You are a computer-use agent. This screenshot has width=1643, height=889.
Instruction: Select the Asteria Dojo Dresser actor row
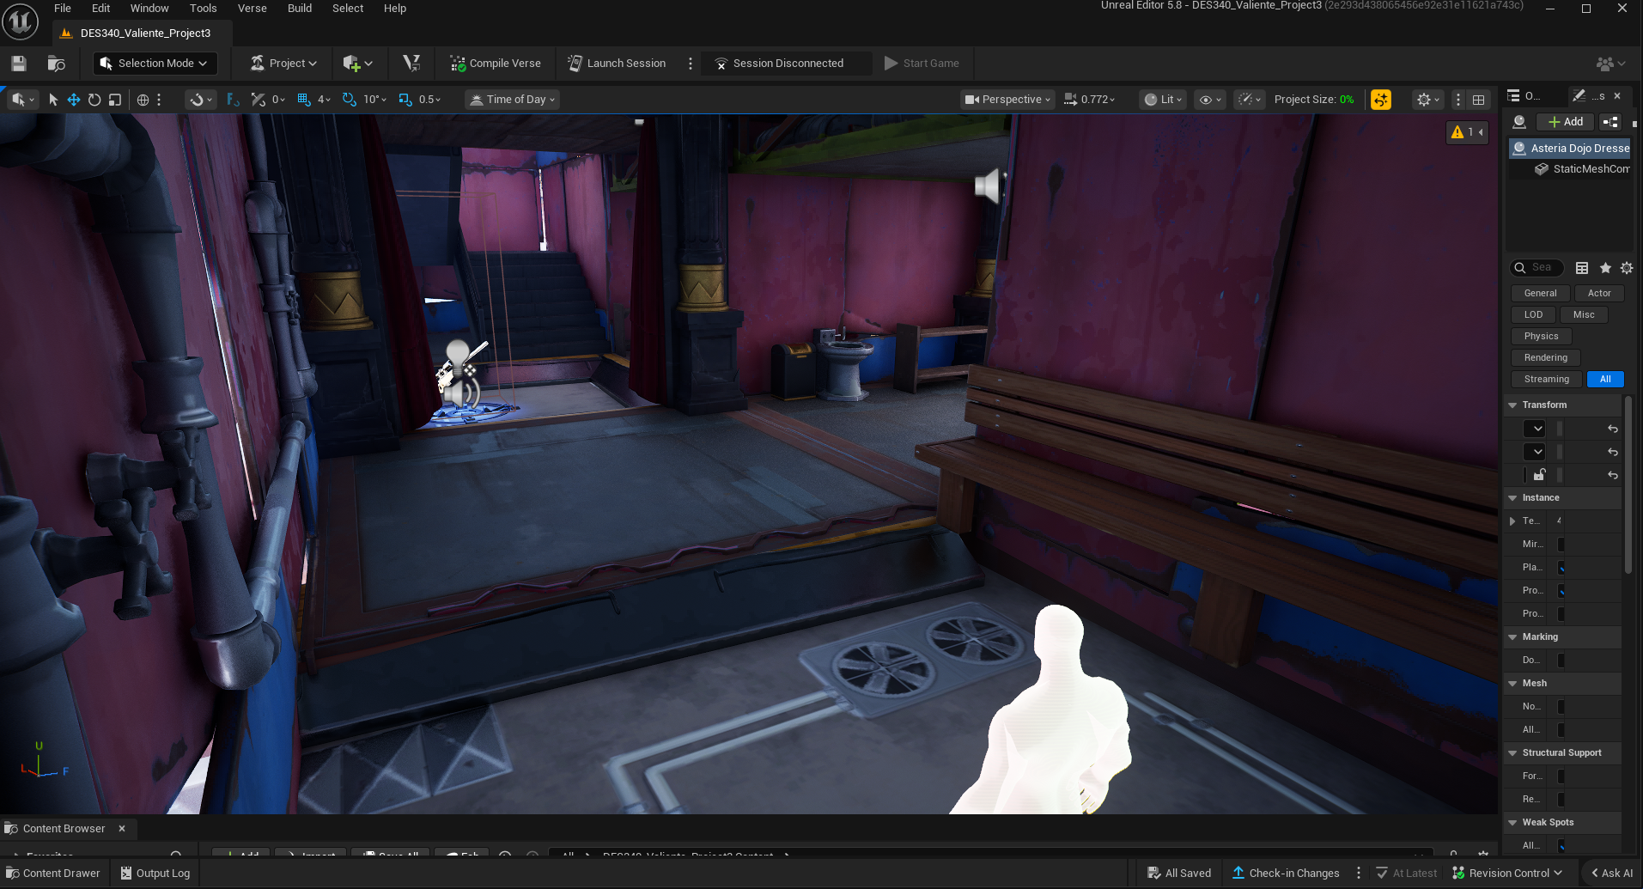(1569, 149)
